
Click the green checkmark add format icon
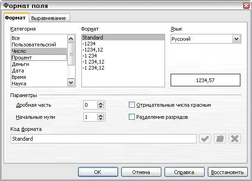205,139
